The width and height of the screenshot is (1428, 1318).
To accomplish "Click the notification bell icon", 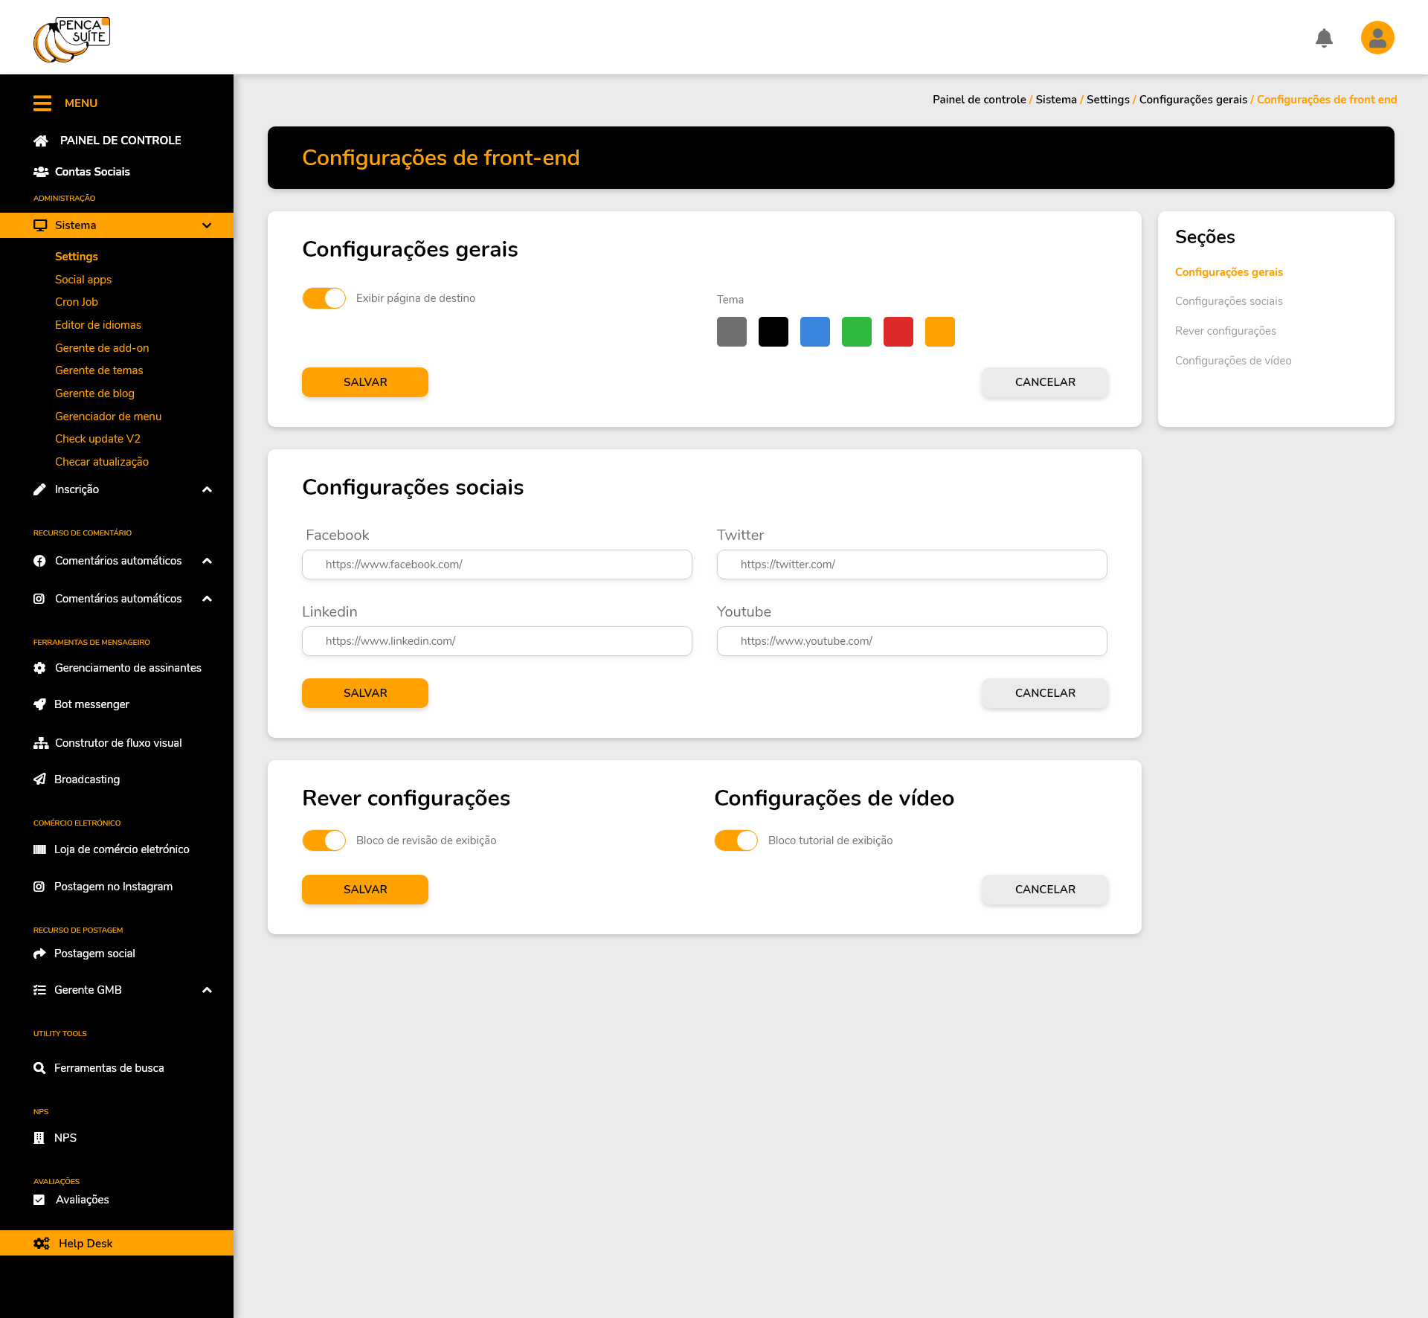I will point(1324,38).
